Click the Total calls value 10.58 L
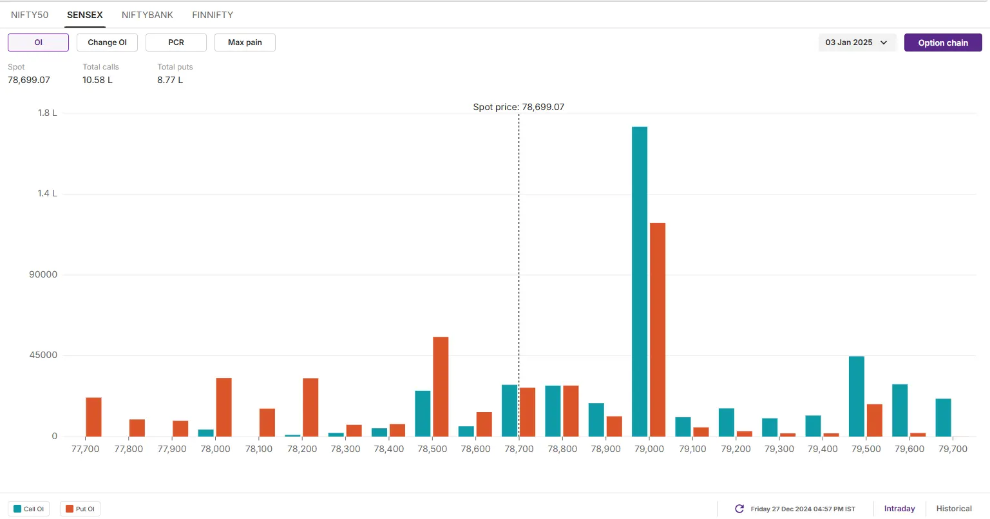990x519 pixels. point(97,80)
